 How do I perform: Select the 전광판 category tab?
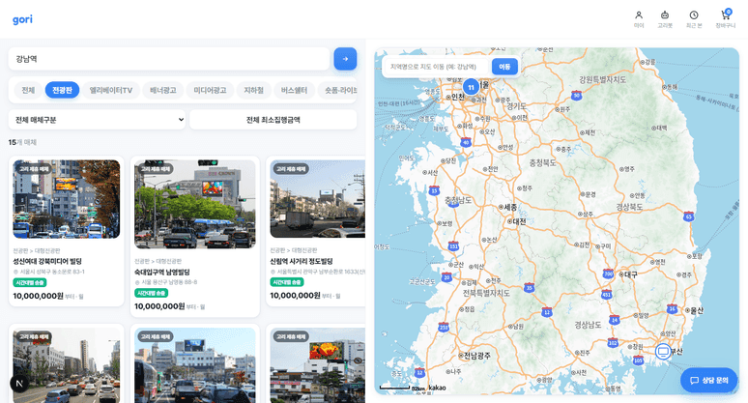click(x=62, y=90)
